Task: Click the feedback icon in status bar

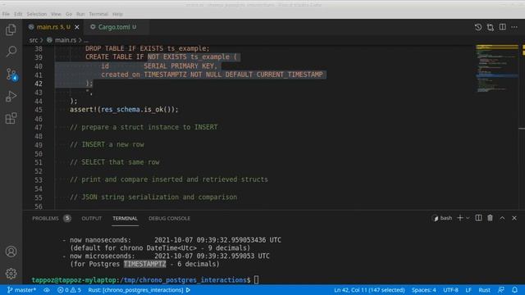Action: [501, 290]
